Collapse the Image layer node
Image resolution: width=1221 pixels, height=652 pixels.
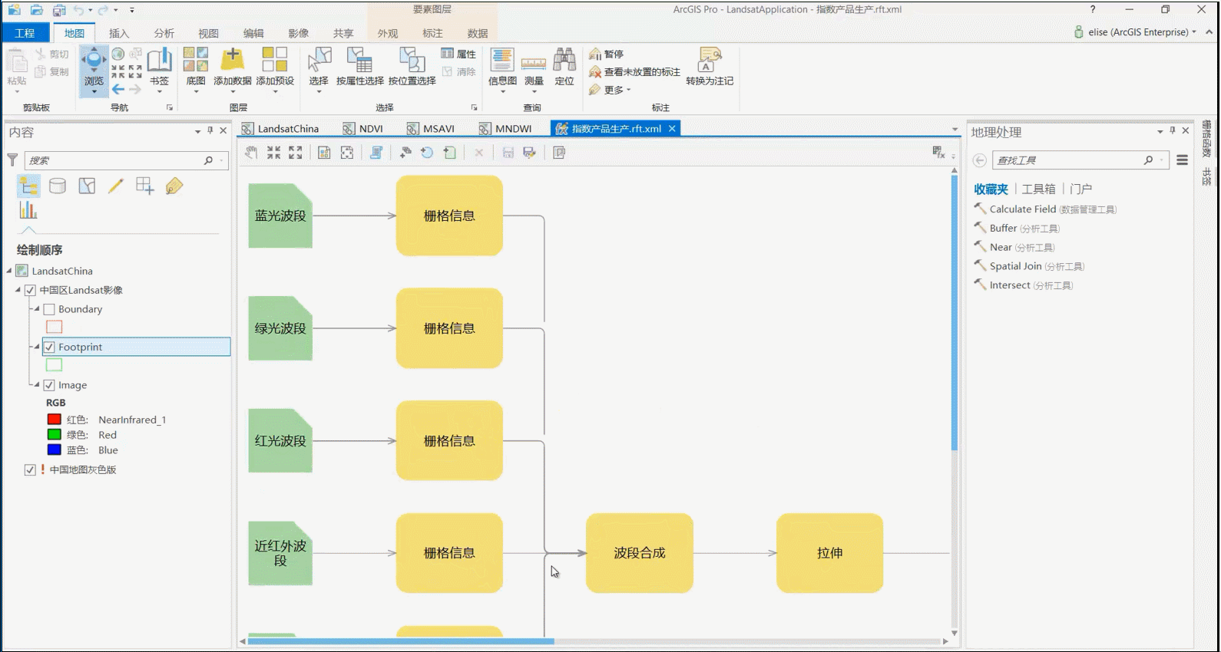(36, 385)
